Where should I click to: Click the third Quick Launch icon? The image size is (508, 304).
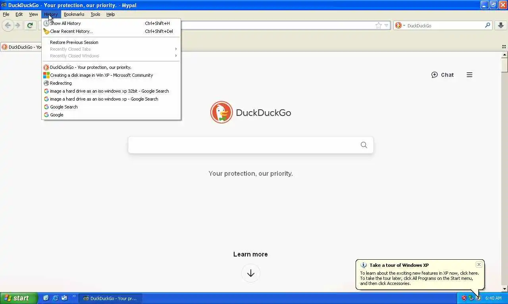click(x=64, y=298)
